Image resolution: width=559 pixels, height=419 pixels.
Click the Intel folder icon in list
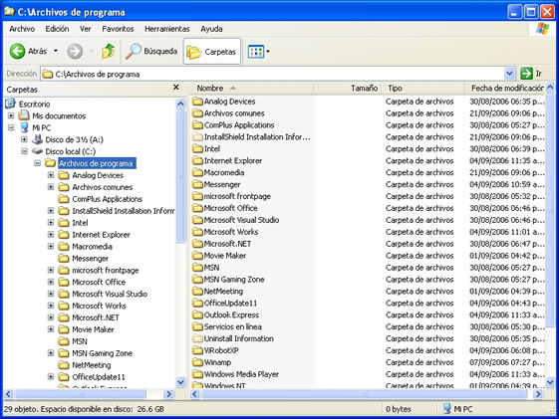tap(197, 149)
